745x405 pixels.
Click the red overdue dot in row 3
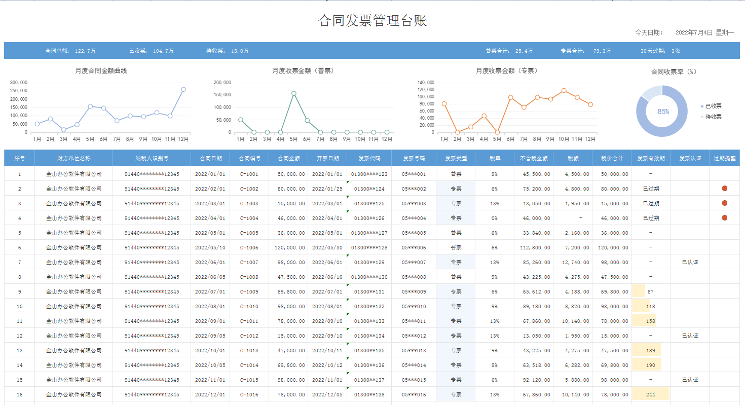pyautogui.click(x=724, y=203)
